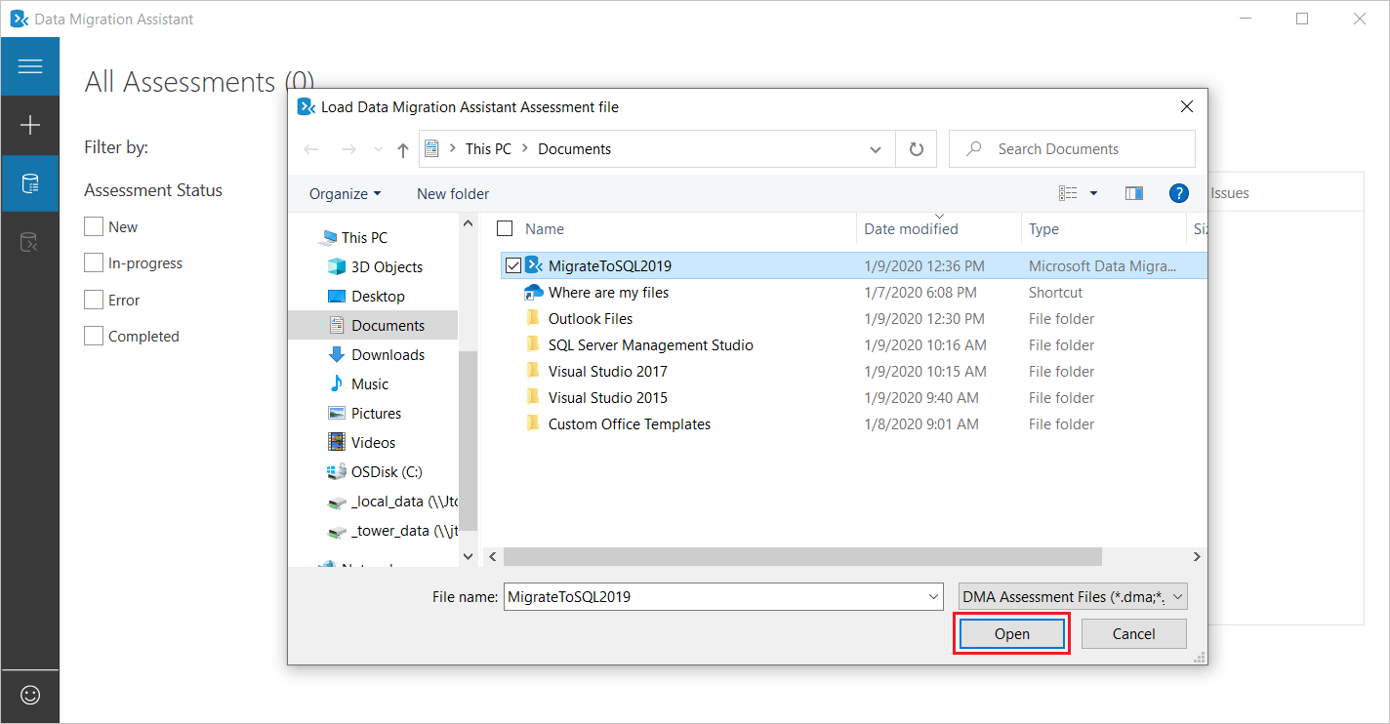
Task: Click the scroll down arrow in navigation pane
Action: click(x=468, y=556)
